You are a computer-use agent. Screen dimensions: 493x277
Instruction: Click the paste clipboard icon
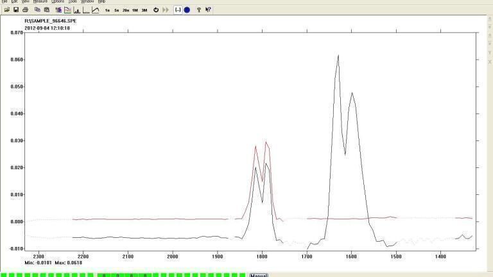[46, 10]
